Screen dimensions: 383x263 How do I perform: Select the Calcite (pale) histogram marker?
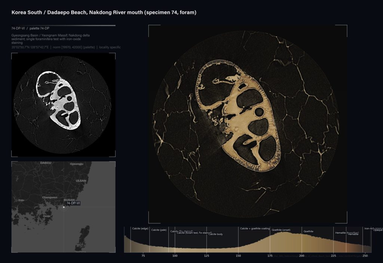click(159, 230)
